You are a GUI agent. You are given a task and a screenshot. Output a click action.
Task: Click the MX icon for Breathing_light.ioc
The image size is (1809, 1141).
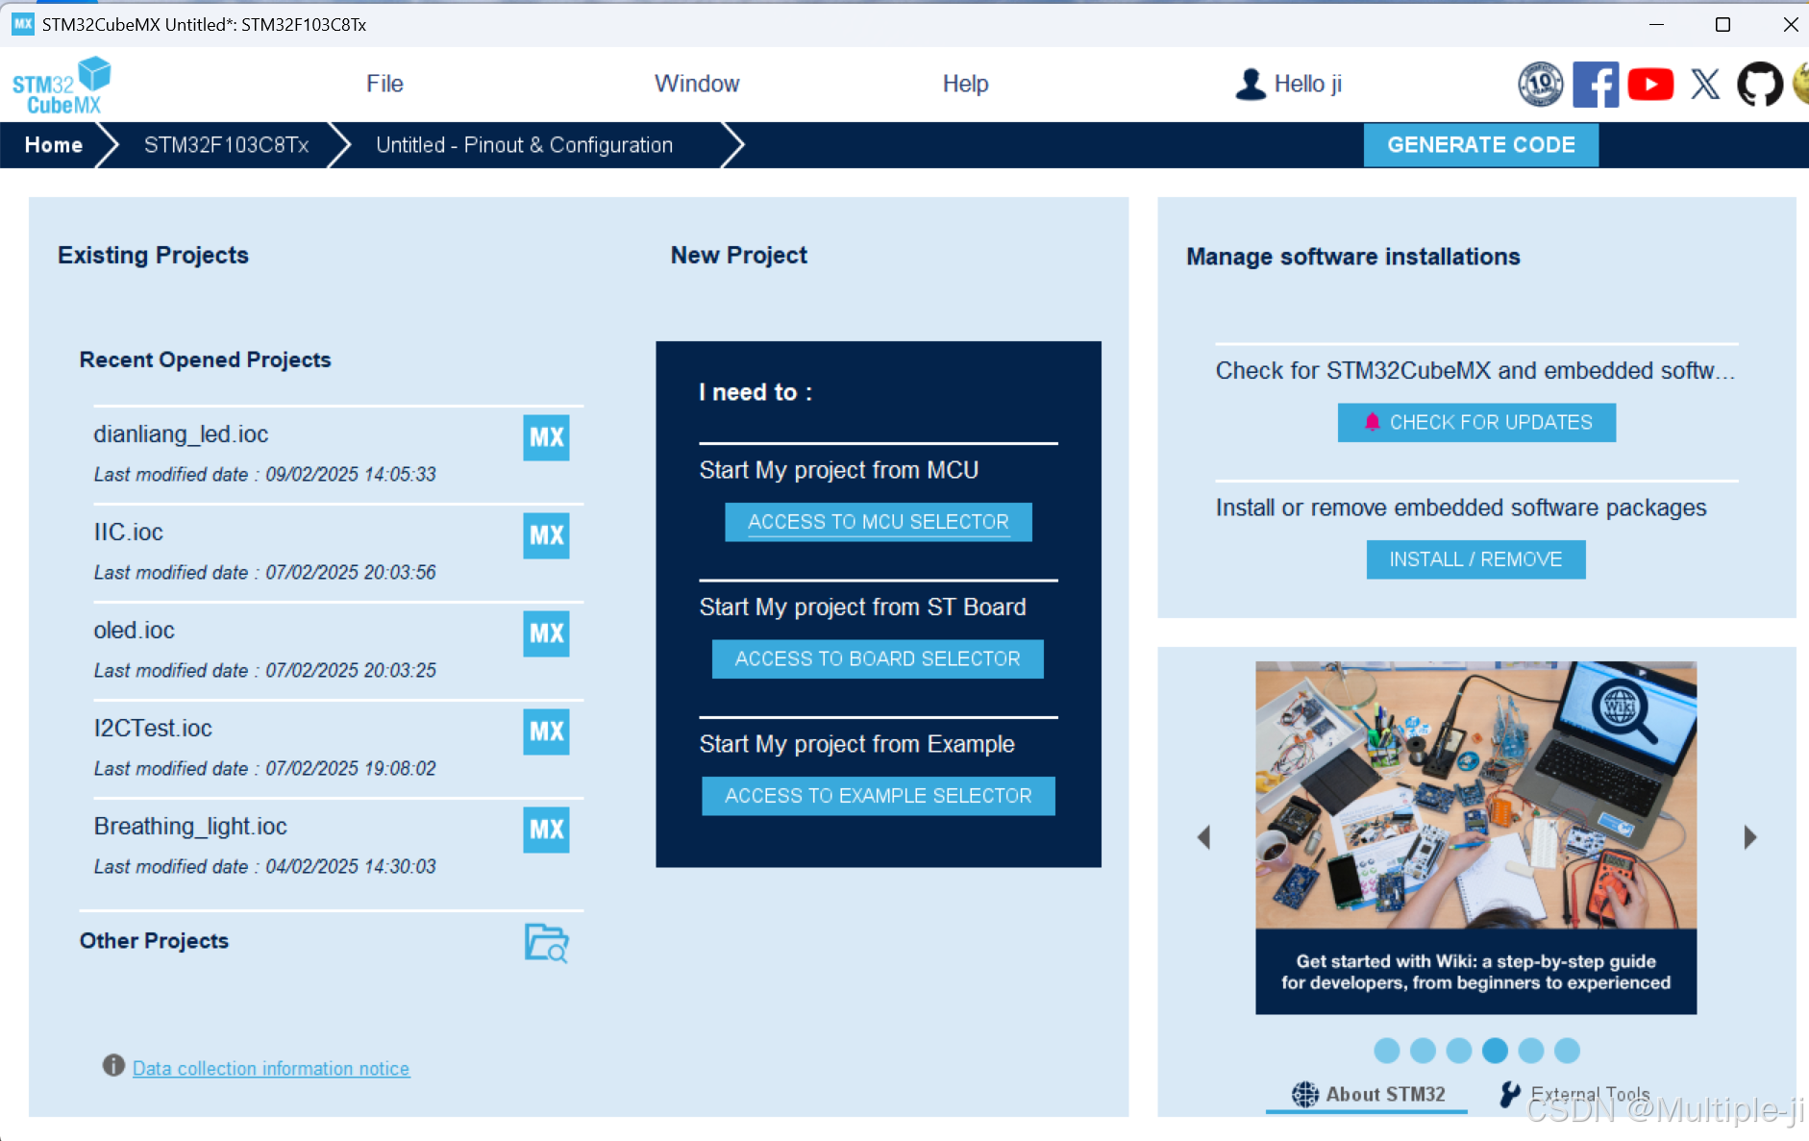click(546, 830)
